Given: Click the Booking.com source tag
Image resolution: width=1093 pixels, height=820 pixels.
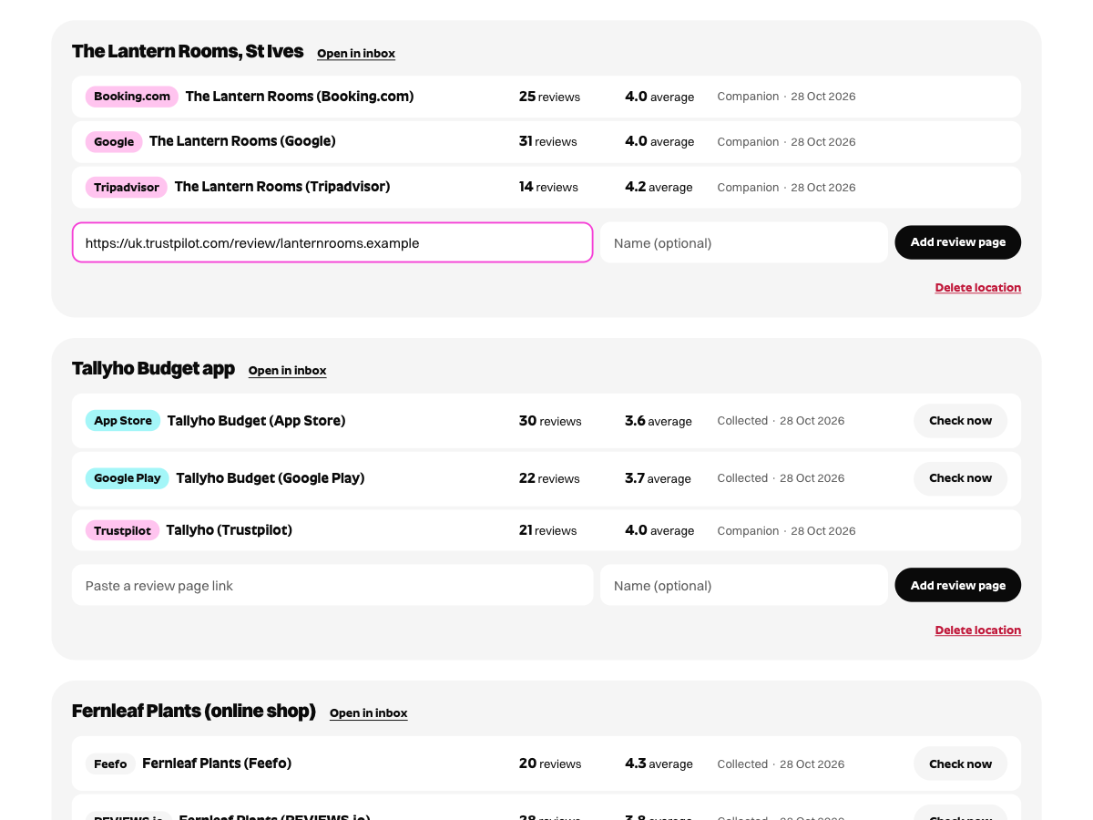Looking at the screenshot, I should pyautogui.click(x=132, y=97).
